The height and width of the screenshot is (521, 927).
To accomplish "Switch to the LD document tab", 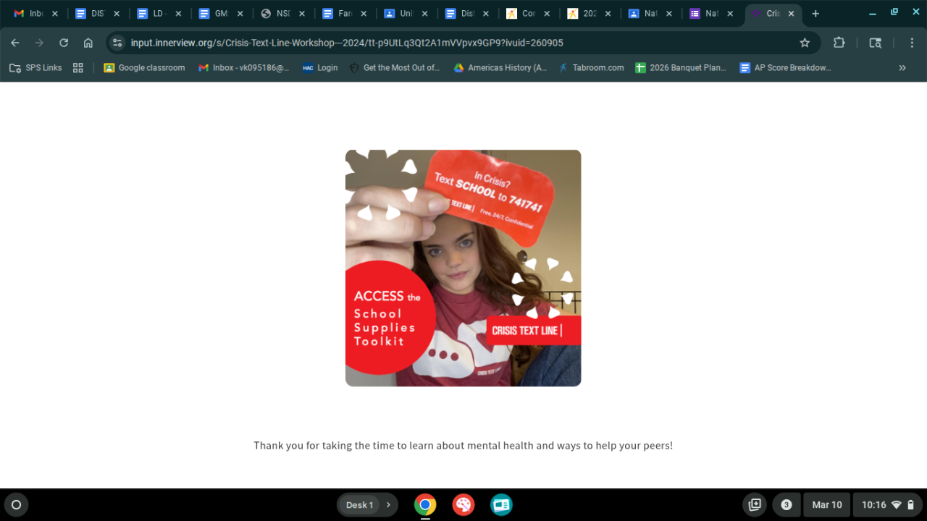I will (x=153, y=14).
